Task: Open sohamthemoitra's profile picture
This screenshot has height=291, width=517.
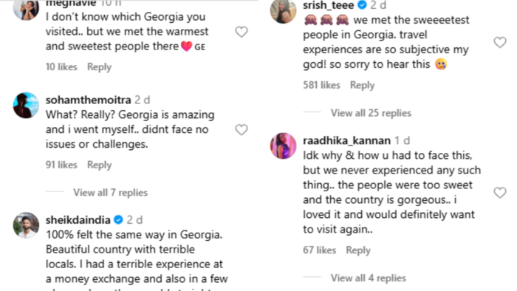Action: (26, 106)
